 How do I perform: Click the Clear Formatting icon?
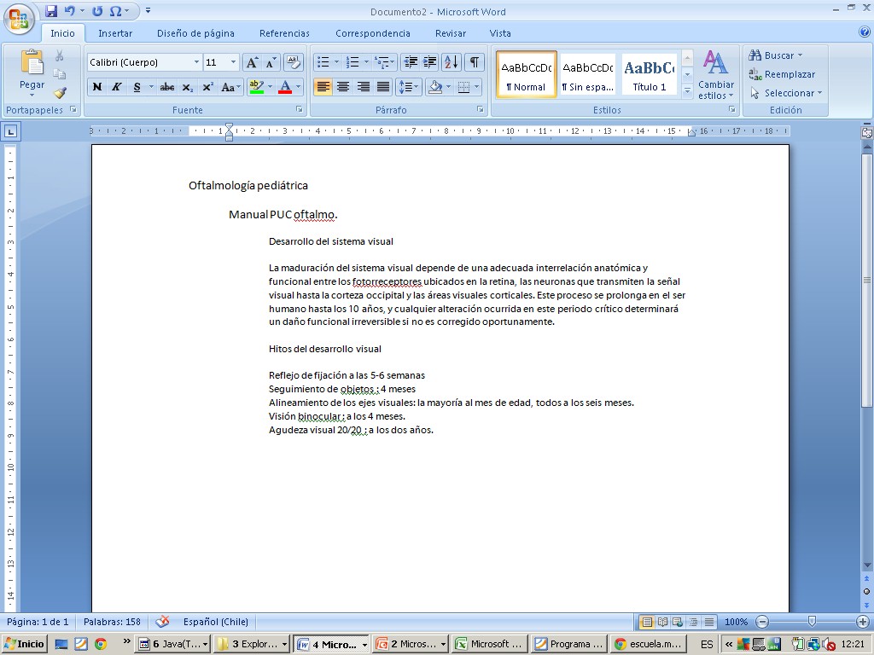click(293, 62)
